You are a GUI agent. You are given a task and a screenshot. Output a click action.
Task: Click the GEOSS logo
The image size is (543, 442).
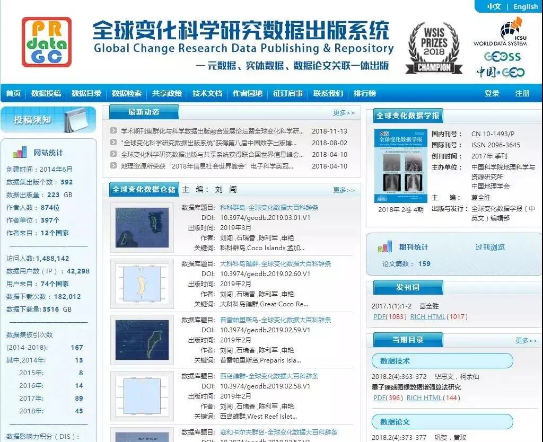coord(502,56)
